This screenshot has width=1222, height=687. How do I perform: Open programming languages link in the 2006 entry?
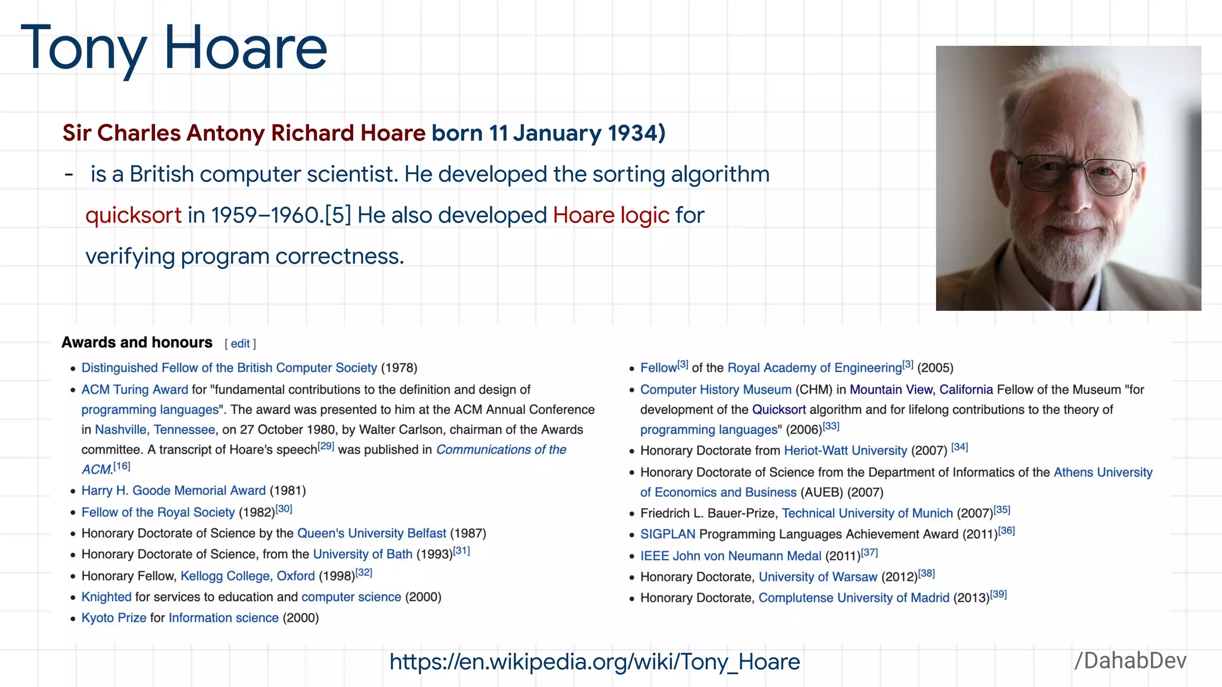click(709, 430)
